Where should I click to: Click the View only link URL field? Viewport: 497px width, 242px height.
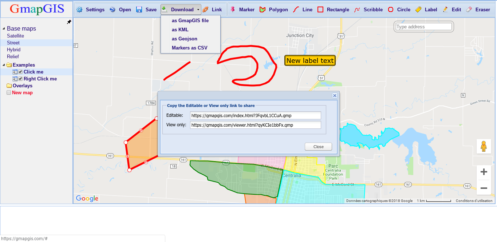pos(255,125)
